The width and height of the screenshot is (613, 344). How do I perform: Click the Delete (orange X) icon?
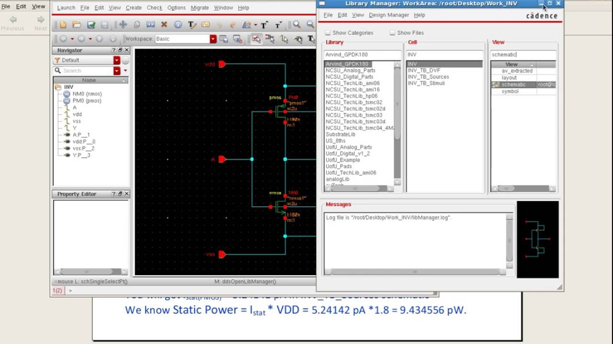point(164,25)
